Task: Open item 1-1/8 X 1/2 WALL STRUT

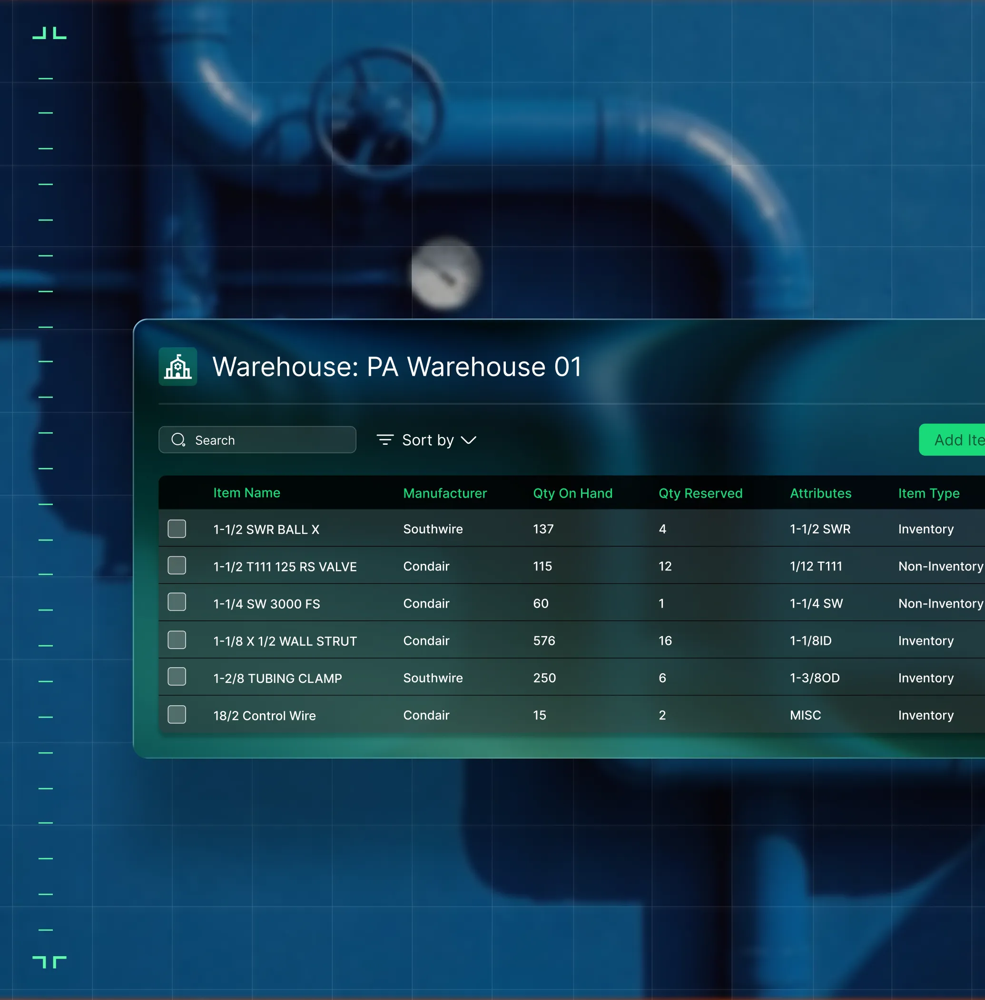Action: point(285,641)
